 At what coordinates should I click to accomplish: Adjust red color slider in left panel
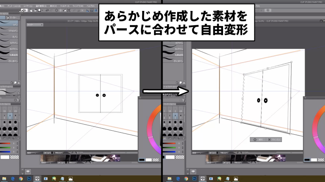click(x=5, y=144)
